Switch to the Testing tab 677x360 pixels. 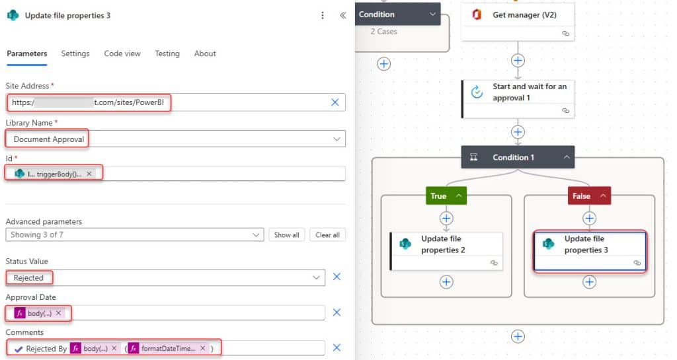coord(167,54)
